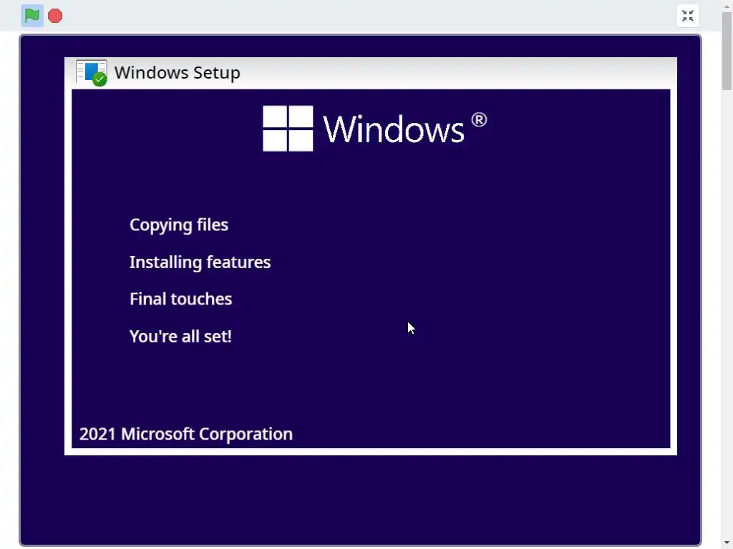Image resolution: width=733 pixels, height=549 pixels.
Task: Exit full screen with the shrink icon
Action: click(x=688, y=16)
